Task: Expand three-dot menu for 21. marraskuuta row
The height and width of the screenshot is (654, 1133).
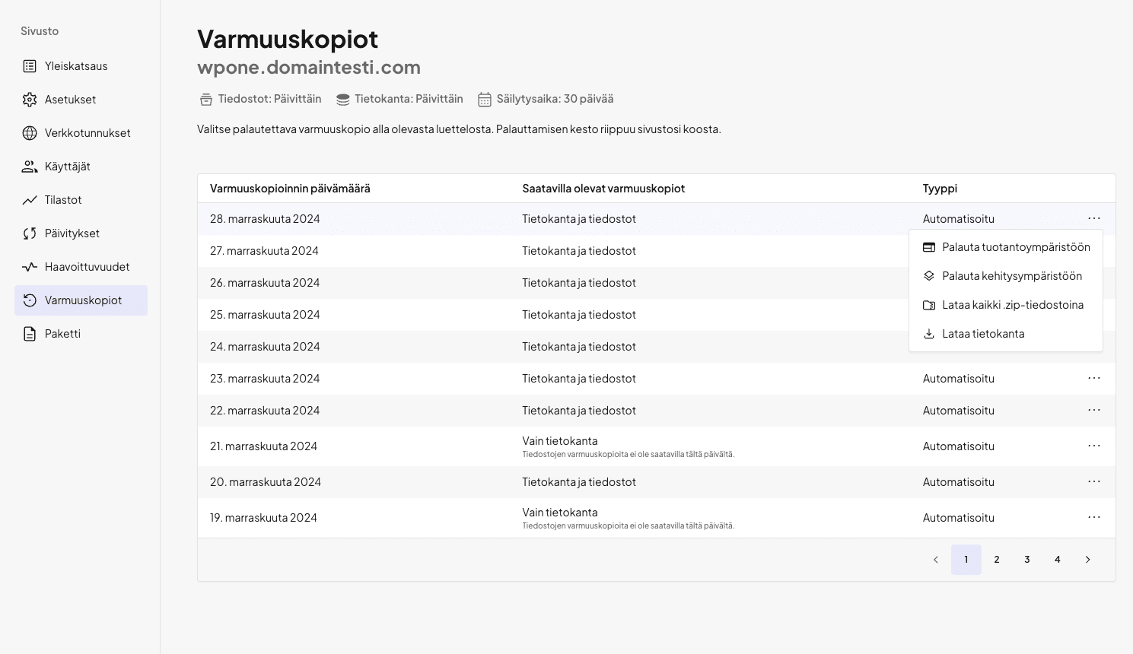Action: [x=1093, y=446]
